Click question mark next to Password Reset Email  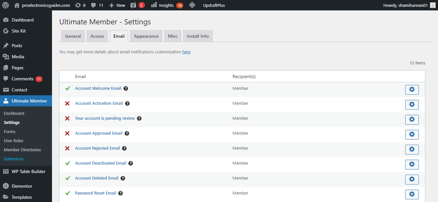point(121,193)
